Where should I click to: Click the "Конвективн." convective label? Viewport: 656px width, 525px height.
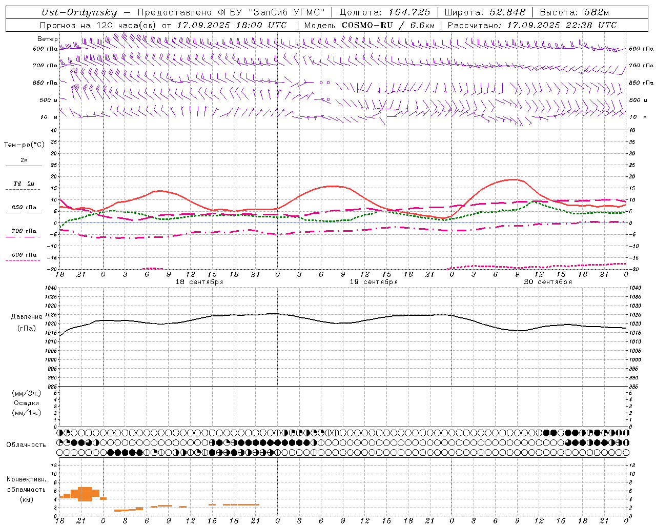tap(26, 479)
